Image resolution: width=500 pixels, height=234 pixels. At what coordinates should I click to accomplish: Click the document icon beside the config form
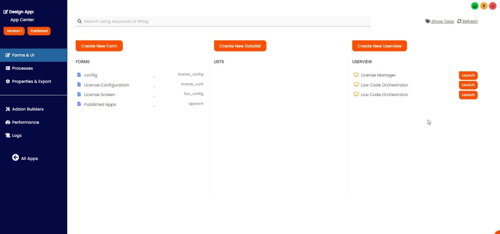pos(79,75)
